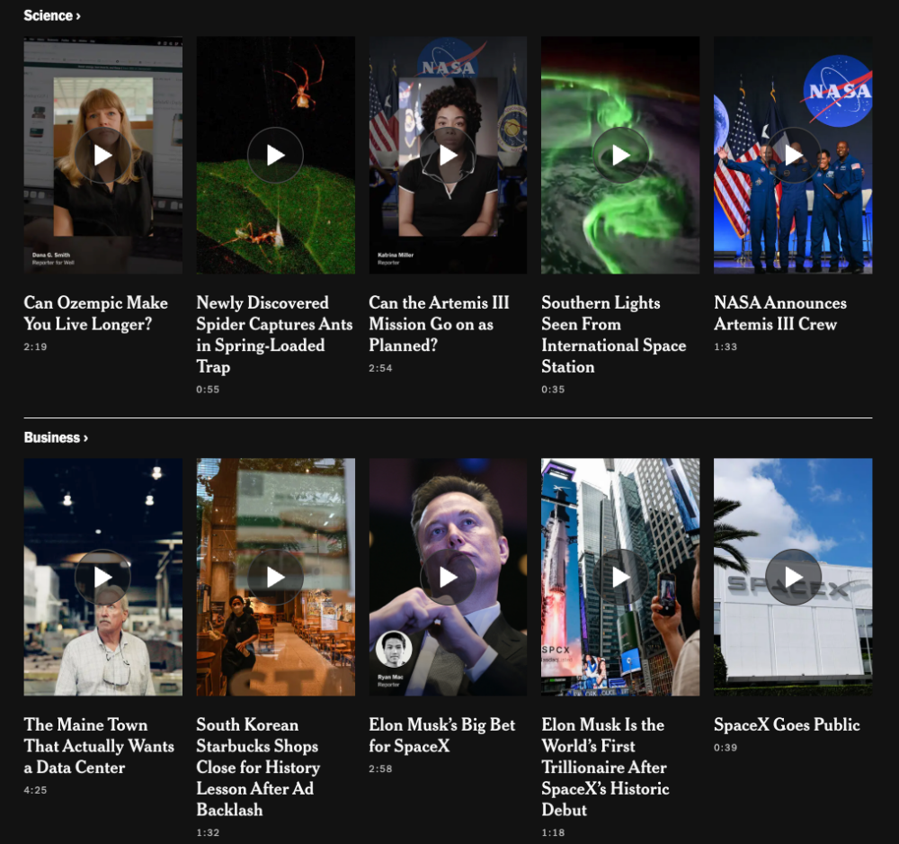Open headline Newly Discovered Spider Captures Ants
Viewport: 899px width, 844px height.
(274, 335)
